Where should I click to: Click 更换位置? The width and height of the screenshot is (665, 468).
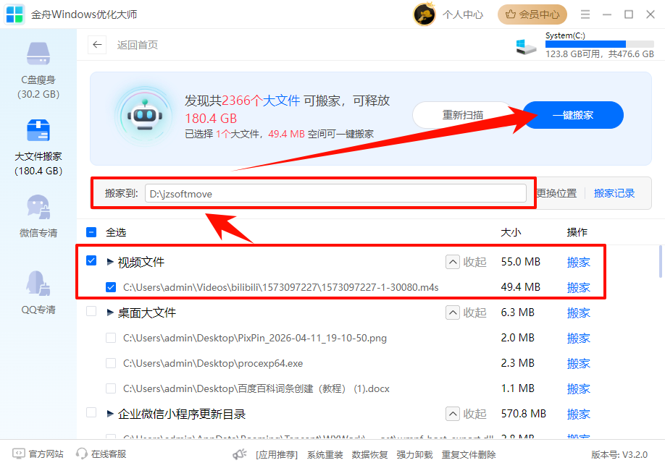557,193
